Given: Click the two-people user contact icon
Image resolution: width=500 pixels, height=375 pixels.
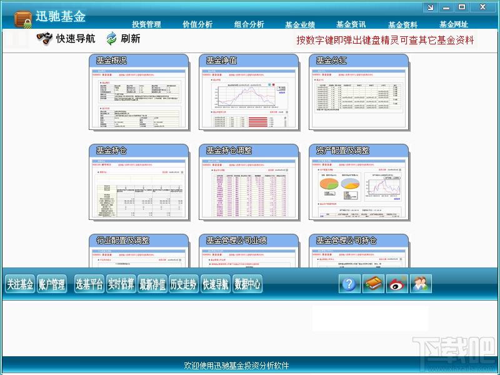Looking at the screenshot, I should (x=421, y=284).
